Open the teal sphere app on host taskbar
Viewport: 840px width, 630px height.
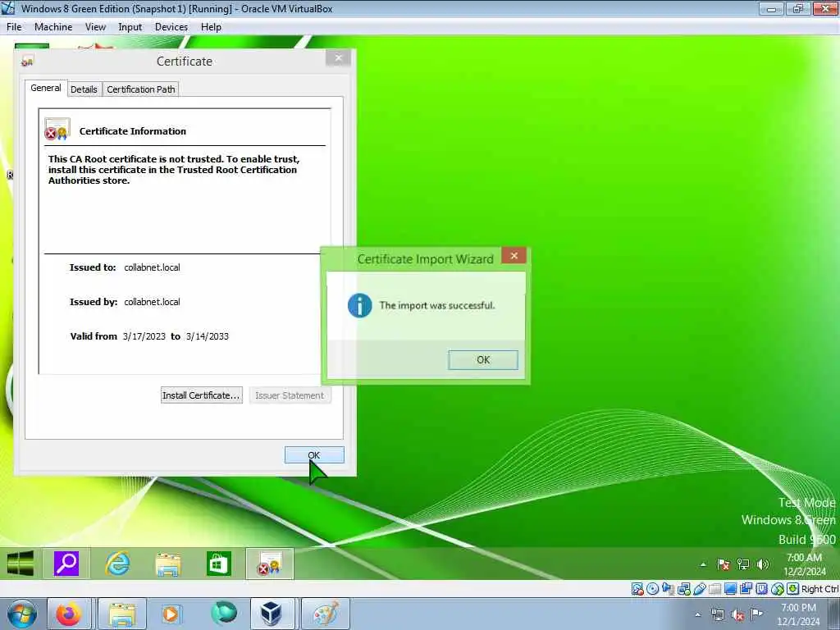(x=224, y=613)
